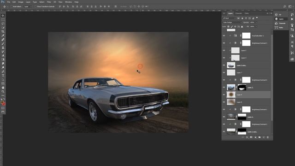This screenshot has height=166, width=295.
Task: Open the layer filter Kind dropdown
Action: coord(229,18)
